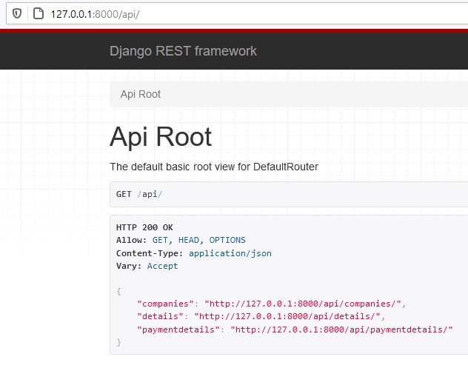Viewport: 468px width, 388px height.
Task: Click the "paymentdetails" JSON key
Action: click(x=178, y=330)
